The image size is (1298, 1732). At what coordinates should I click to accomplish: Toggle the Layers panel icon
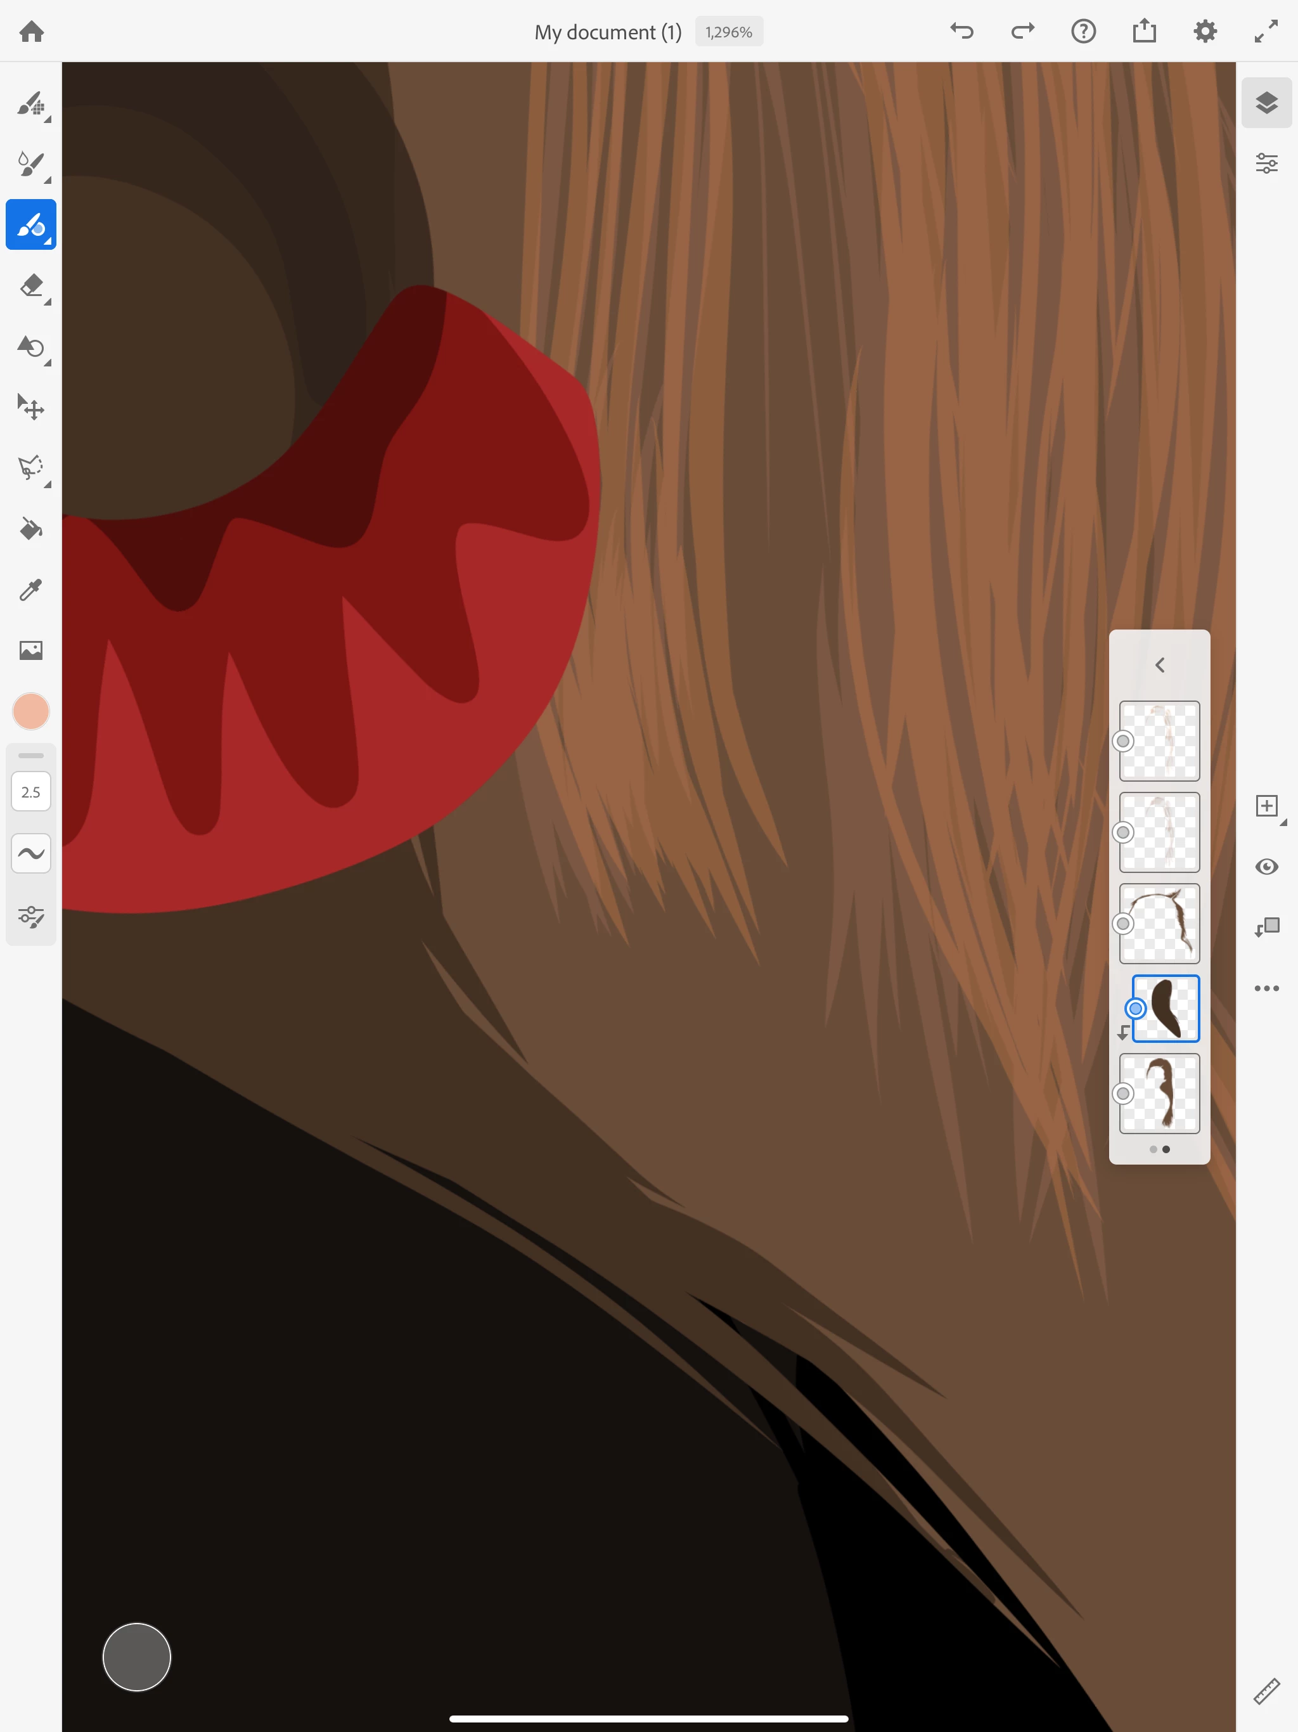1266,103
